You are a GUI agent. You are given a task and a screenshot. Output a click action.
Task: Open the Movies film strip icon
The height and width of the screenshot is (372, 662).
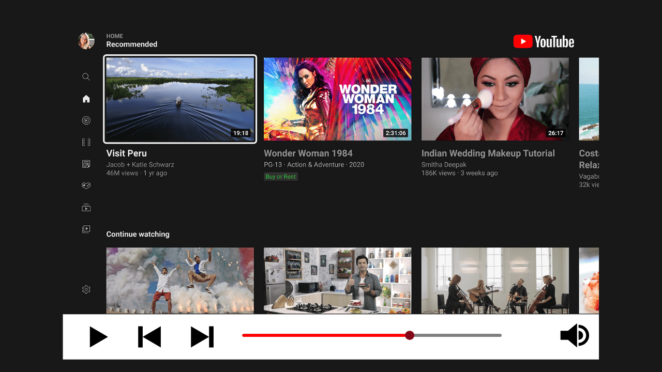click(x=86, y=142)
